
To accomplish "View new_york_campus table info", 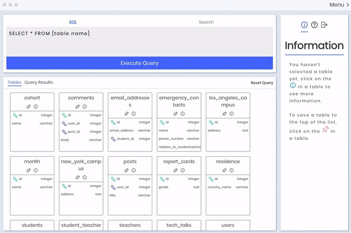I will 85,177.
